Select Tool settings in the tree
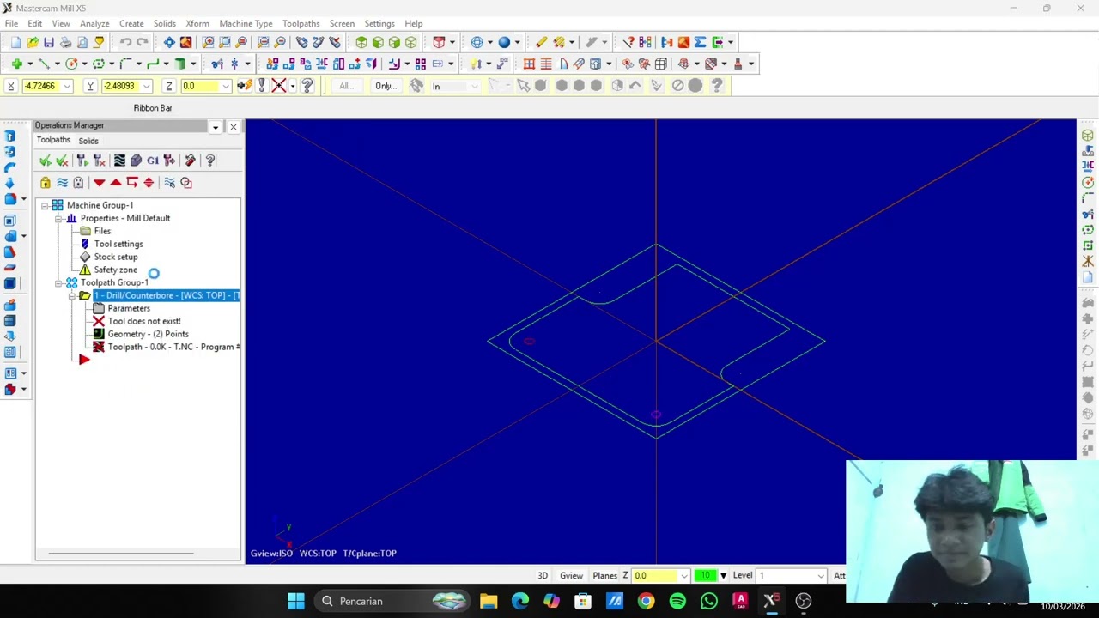This screenshot has width=1099, height=618. (x=118, y=244)
